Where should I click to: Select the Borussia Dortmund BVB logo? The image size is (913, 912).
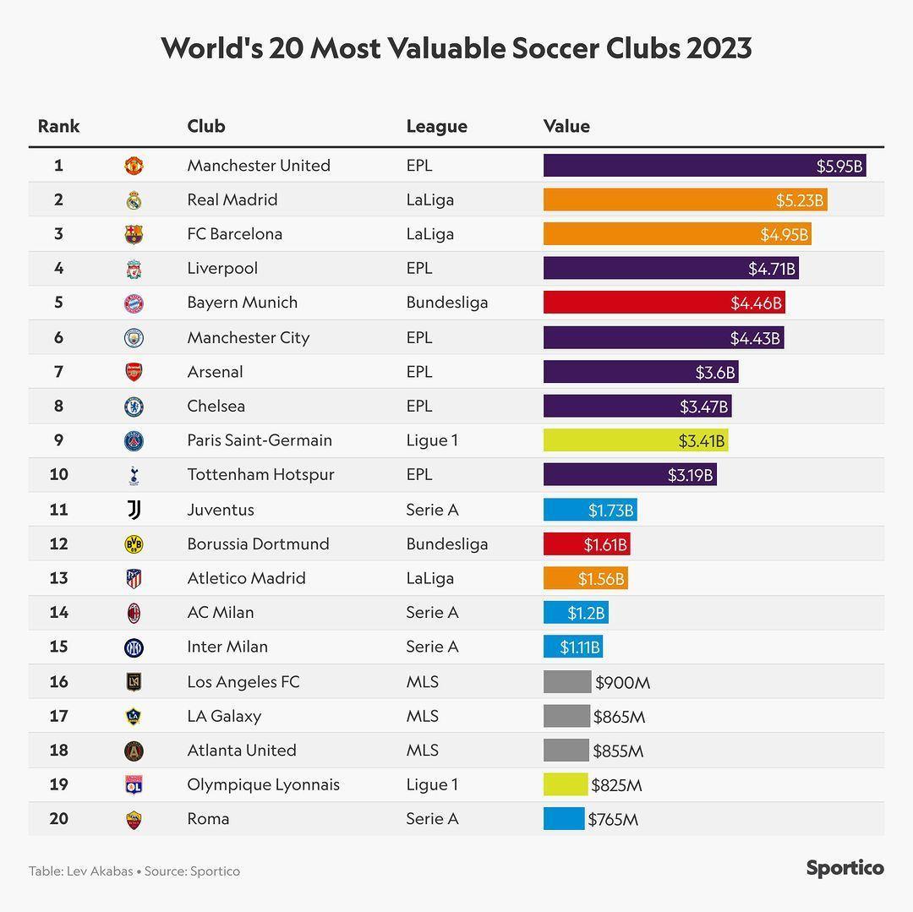coord(134,544)
